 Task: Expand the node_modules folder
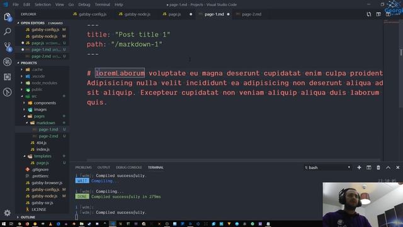pos(44,83)
